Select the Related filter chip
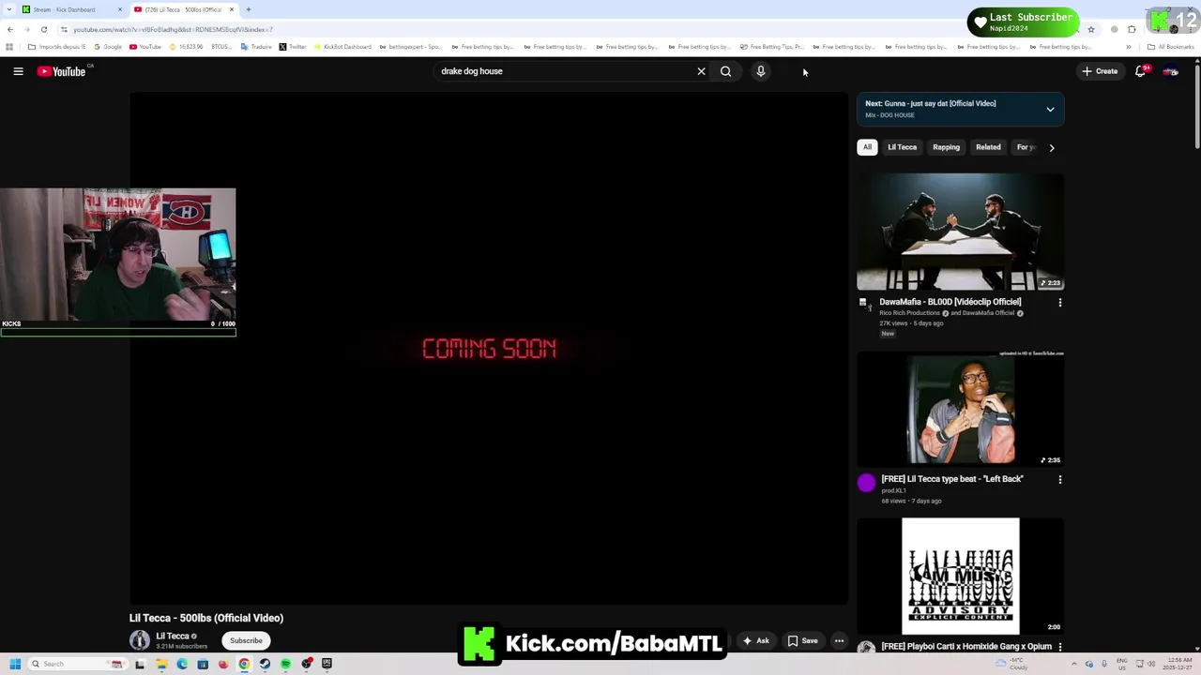1201x675 pixels. click(x=988, y=147)
